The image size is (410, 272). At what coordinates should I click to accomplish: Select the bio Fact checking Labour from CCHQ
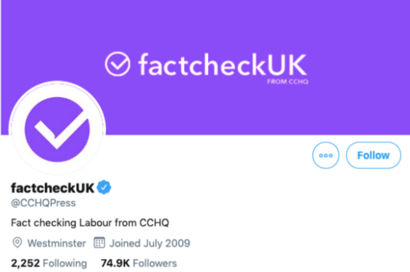point(90,223)
